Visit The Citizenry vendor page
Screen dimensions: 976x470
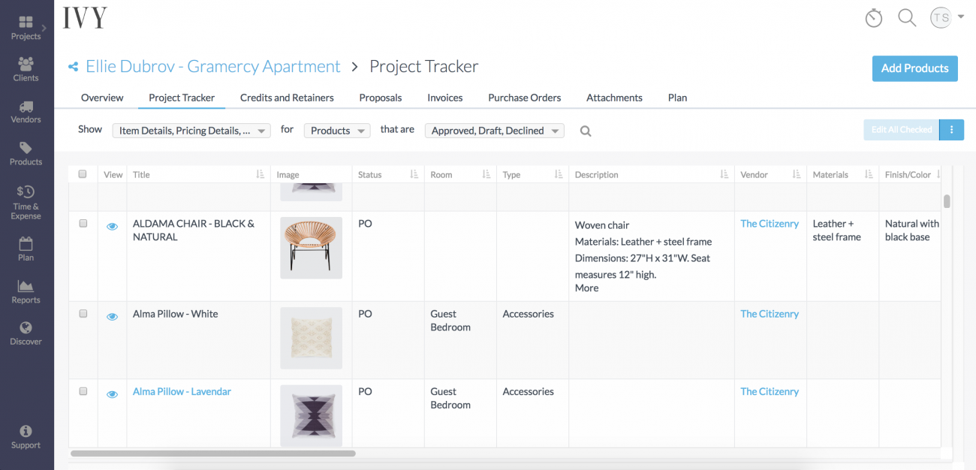pyautogui.click(x=770, y=223)
